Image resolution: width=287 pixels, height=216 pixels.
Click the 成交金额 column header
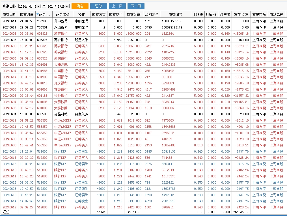(134, 14)
